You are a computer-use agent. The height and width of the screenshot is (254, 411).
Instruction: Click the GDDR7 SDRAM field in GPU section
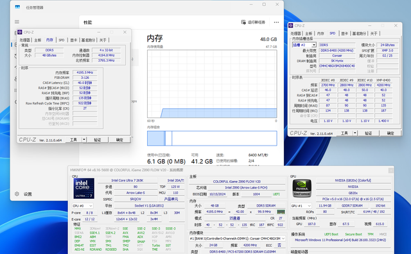(352, 206)
